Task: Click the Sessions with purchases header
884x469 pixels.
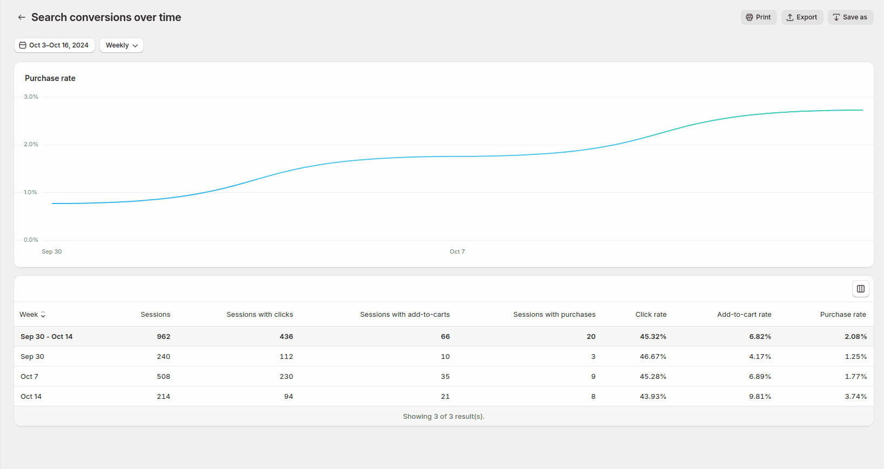Action: coord(554,315)
